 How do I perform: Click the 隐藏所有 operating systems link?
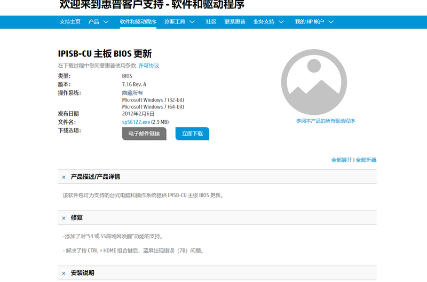point(132,93)
